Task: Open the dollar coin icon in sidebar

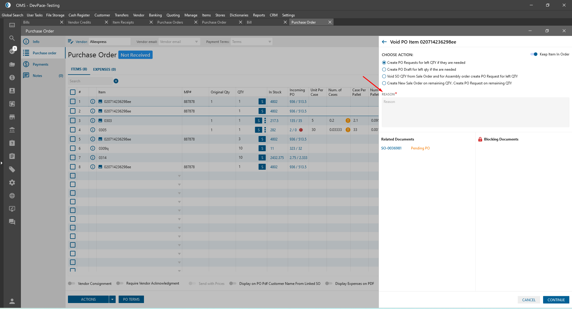Action: tap(12, 78)
